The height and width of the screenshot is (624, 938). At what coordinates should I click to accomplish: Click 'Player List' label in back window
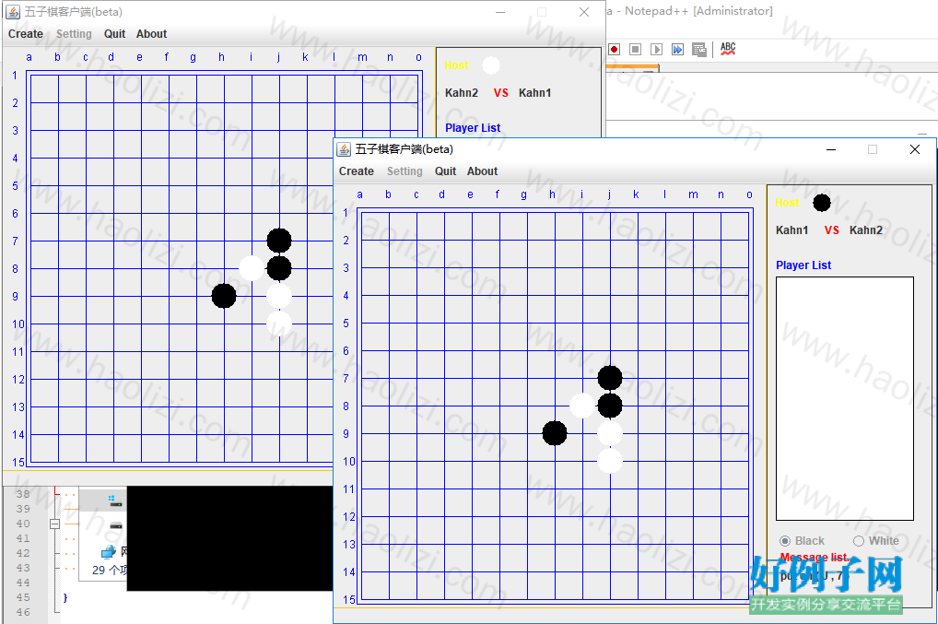[x=473, y=128]
